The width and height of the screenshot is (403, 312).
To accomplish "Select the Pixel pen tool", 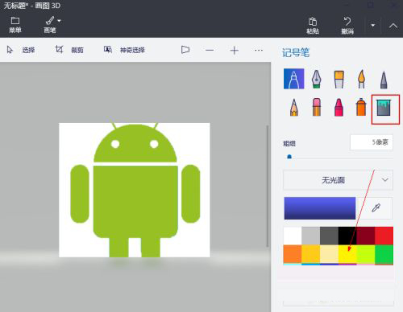I will point(384,80).
